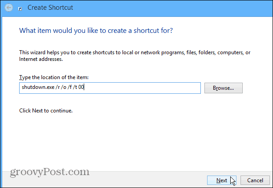
Task: Click the Browse... button
Action: coord(224,88)
